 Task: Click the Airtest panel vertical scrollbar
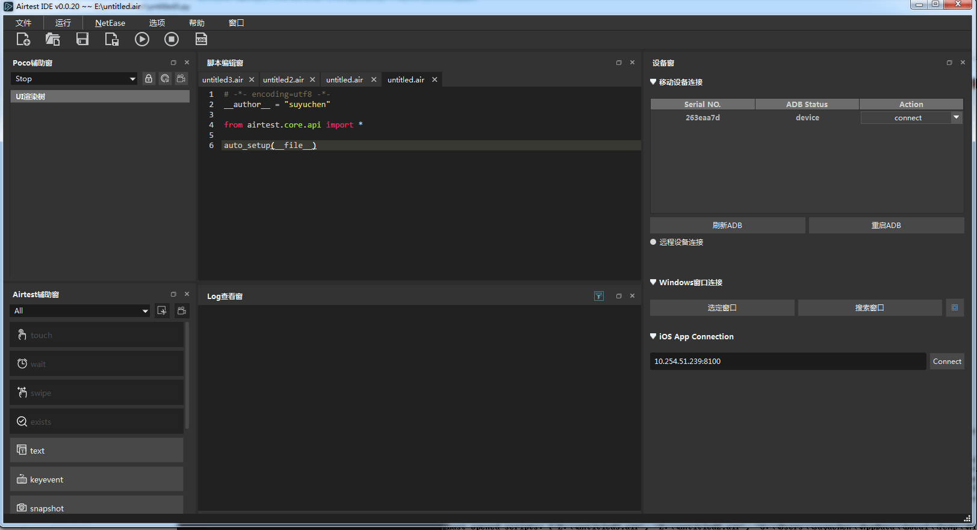(187, 375)
